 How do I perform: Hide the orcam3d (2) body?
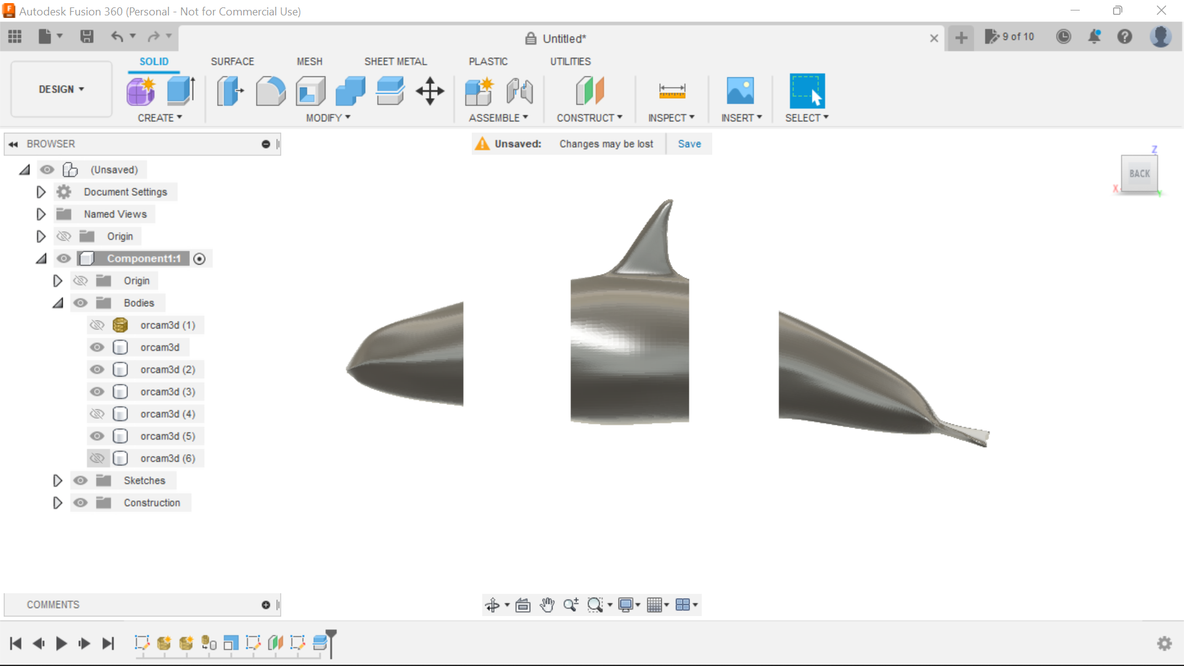[97, 369]
